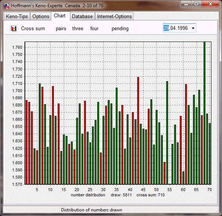Switch to the Keno-Tips tab

tap(17, 17)
